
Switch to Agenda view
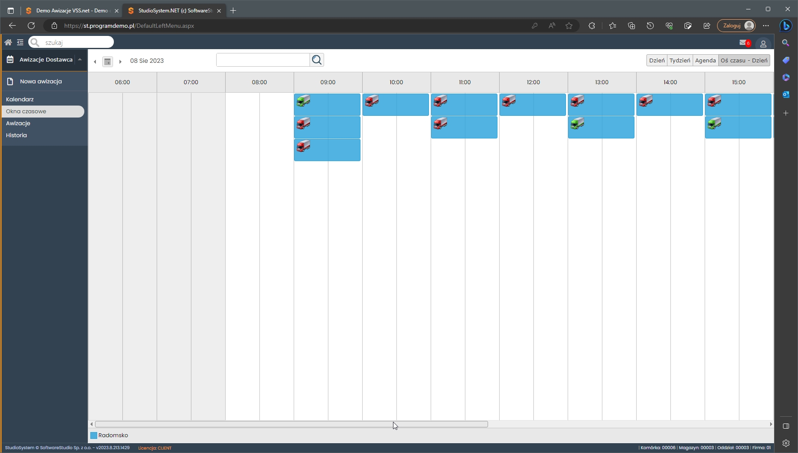[705, 60]
